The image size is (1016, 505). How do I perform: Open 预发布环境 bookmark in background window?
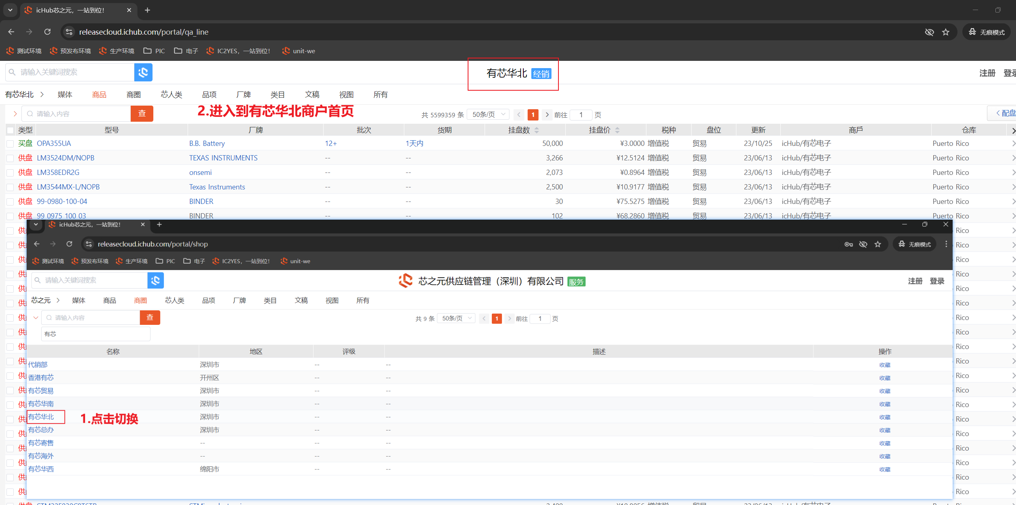click(70, 51)
